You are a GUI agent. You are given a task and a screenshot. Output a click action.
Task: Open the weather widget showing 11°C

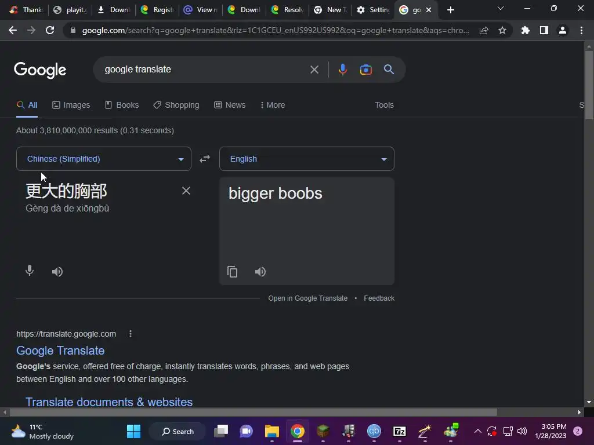coord(42,431)
